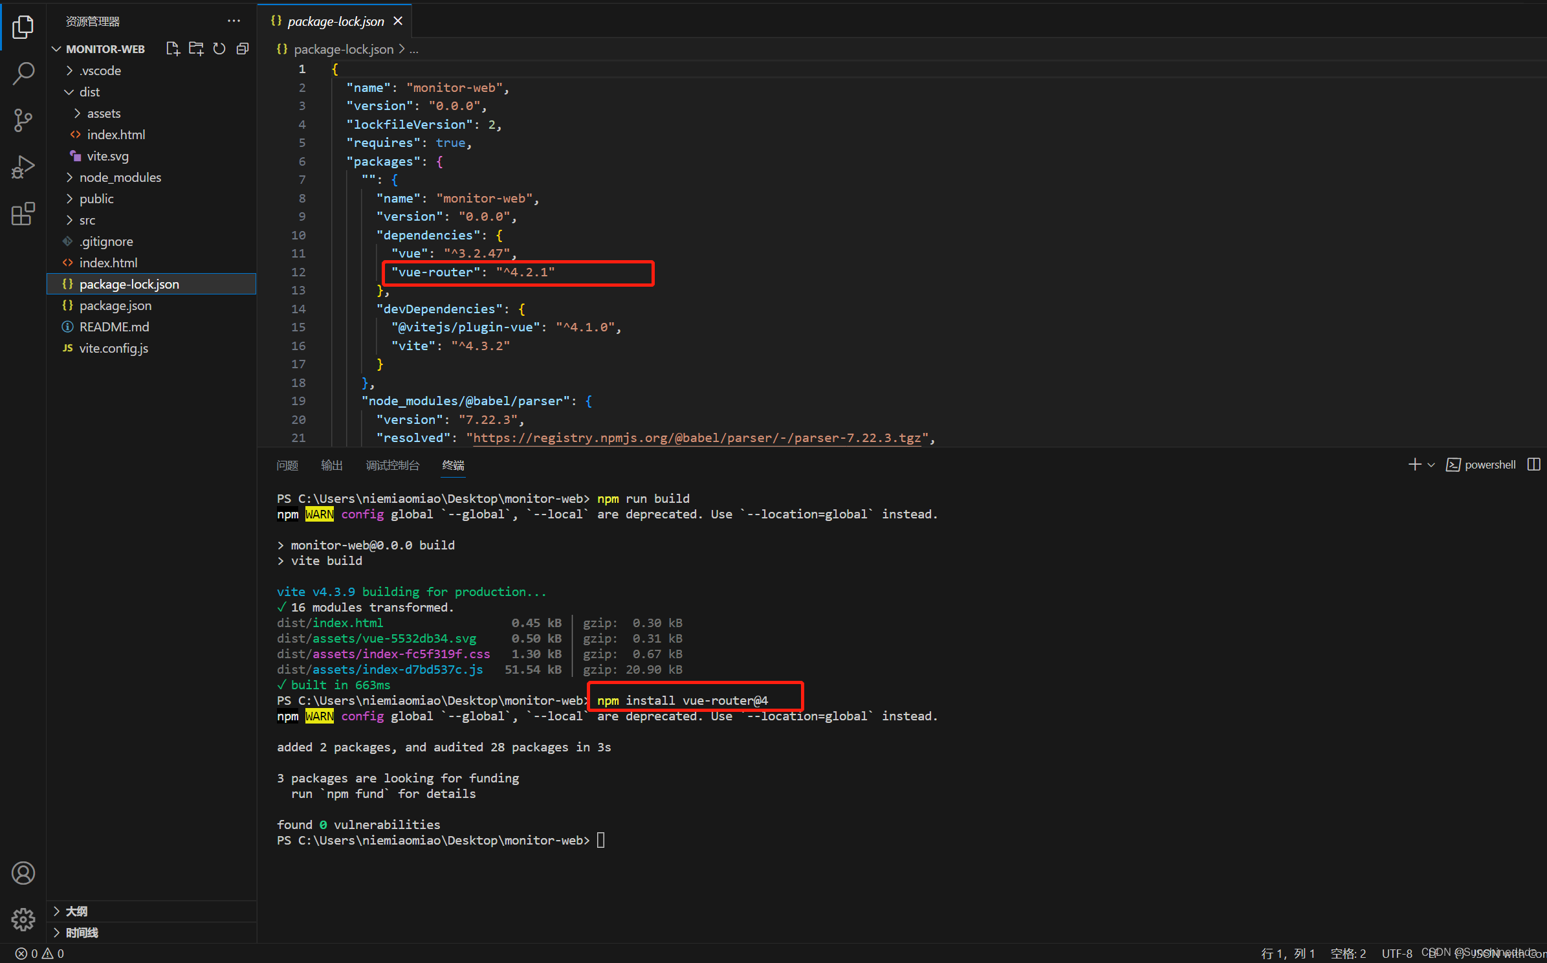This screenshot has height=963, width=1547.
Task: Change encoding via UTF-8 status item
Action: (x=1397, y=953)
